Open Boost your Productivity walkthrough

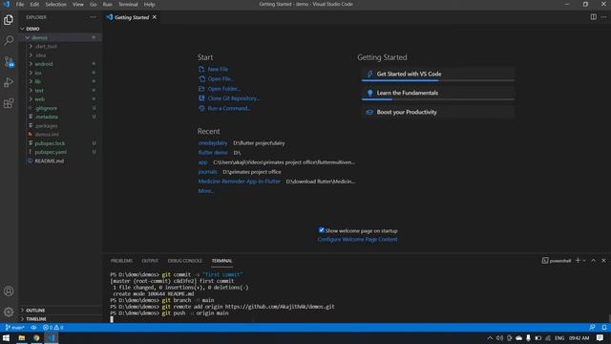[x=437, y=113]
